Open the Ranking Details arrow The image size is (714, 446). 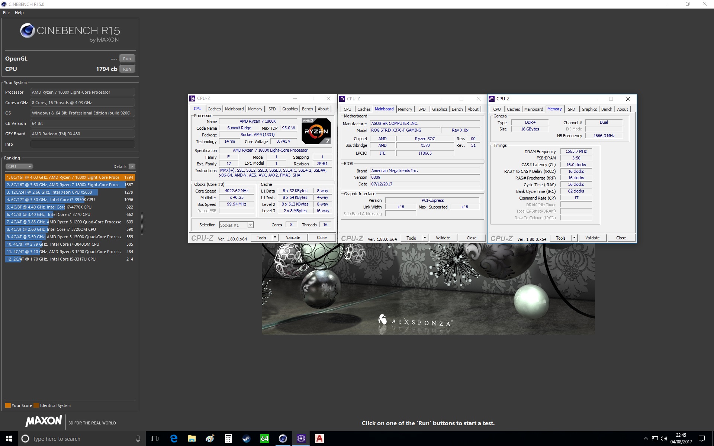(132, 167)
